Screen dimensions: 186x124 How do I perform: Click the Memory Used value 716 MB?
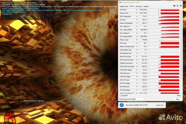pos(143,40)
